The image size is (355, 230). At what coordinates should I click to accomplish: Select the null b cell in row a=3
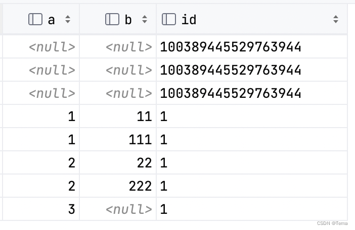(x=118, y=209)
